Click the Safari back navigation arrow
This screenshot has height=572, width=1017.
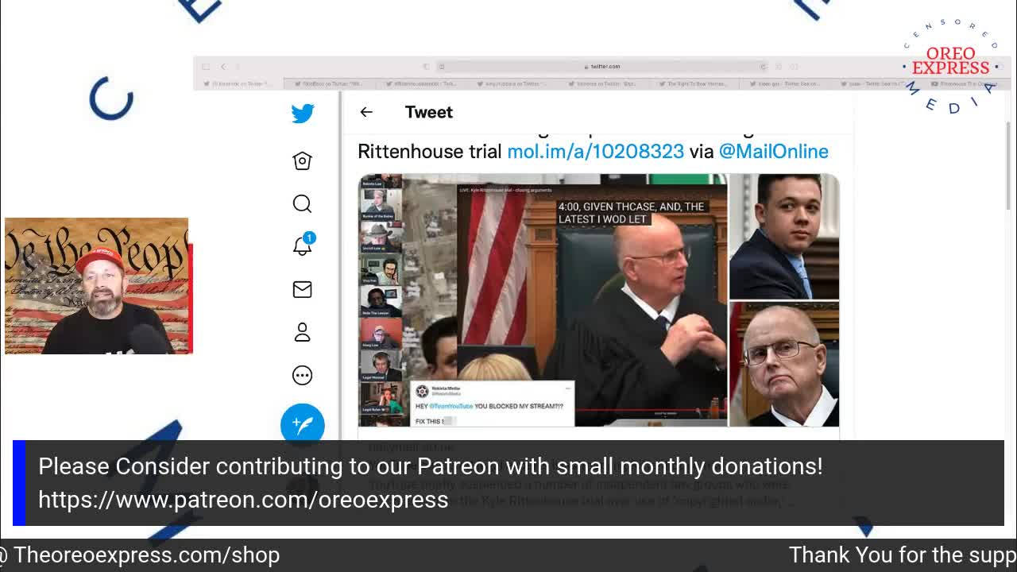coord(223,67)
